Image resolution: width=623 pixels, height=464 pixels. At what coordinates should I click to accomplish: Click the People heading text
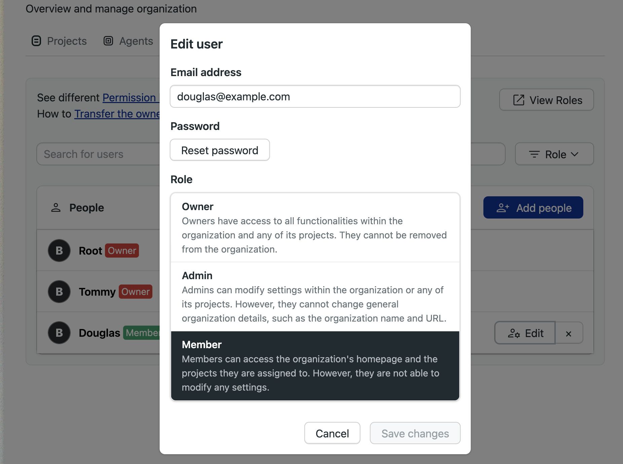[86, 208]
